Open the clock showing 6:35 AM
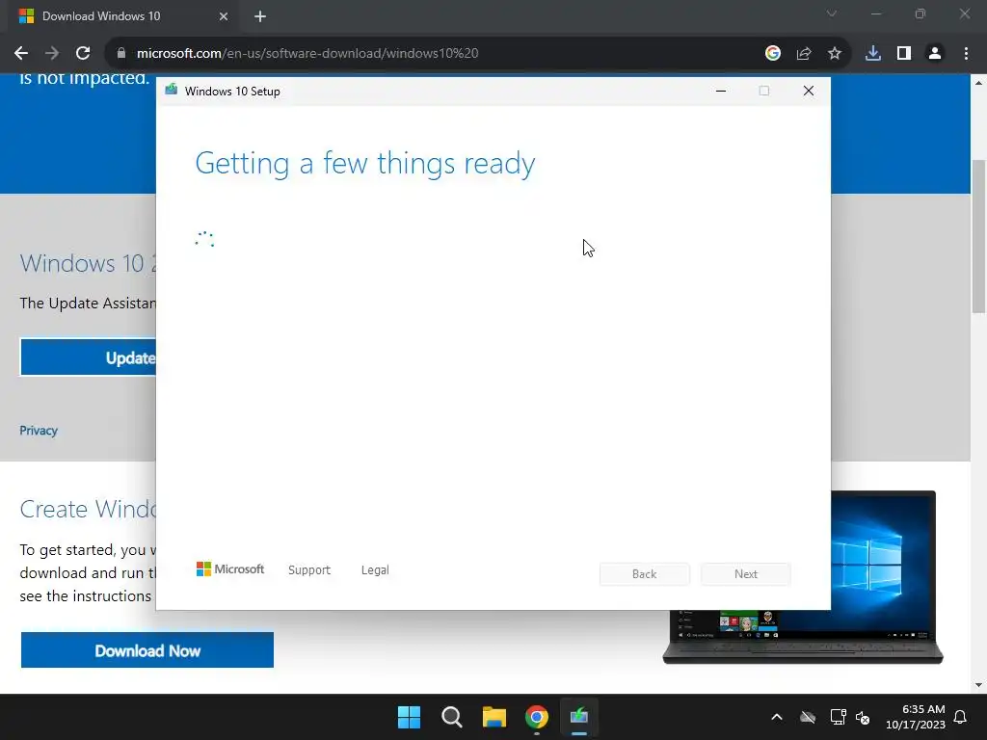Image resolution: width=987 pixels, height=740 pixels. (x=916, y=717)
